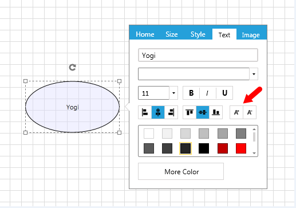Screen dimensions: 296x208
Task: Click the top-left selection handle
Action: (x=25, y=81)
